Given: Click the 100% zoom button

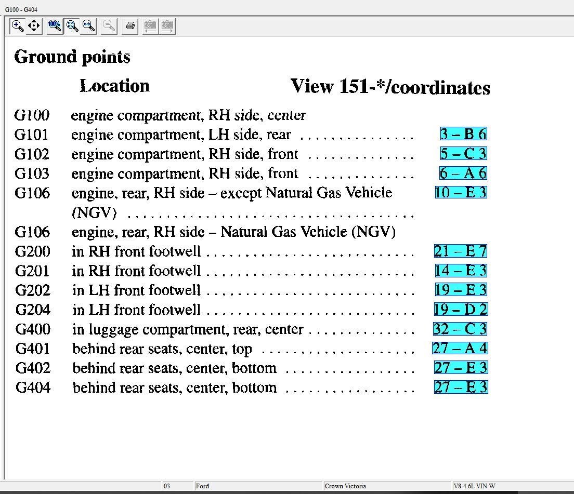Looking at the screenshot, I should point(55,25).
